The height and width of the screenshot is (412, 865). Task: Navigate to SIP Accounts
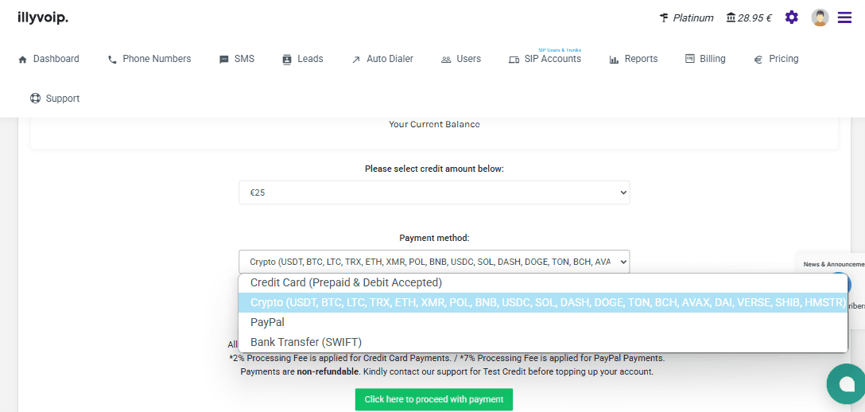pos(545,59)
